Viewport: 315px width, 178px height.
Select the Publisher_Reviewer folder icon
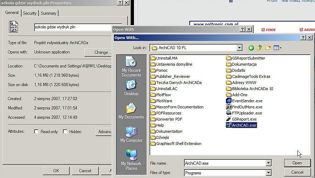click(x=153, y=76)
